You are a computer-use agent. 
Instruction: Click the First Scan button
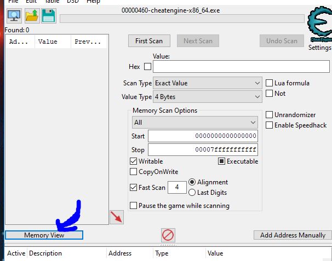pyautogui.click(x=149, y=41)
